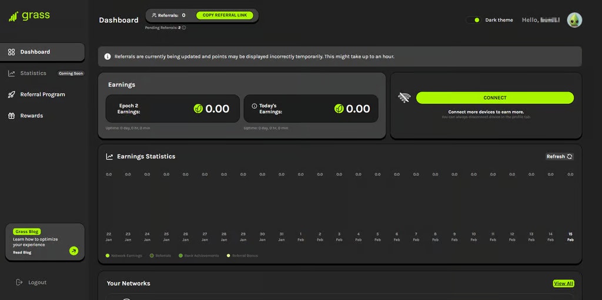Go to Rewards section
The width and height of the screenshot is (602, 300).
[x=32, y=116]
